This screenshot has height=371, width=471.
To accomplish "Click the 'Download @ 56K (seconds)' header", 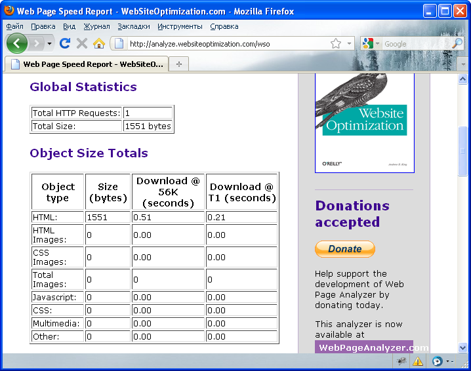I will pyautogui.click(x=168, y=192).
